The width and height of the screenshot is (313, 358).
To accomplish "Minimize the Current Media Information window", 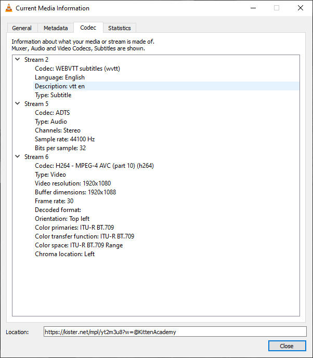I will [252, 8].
